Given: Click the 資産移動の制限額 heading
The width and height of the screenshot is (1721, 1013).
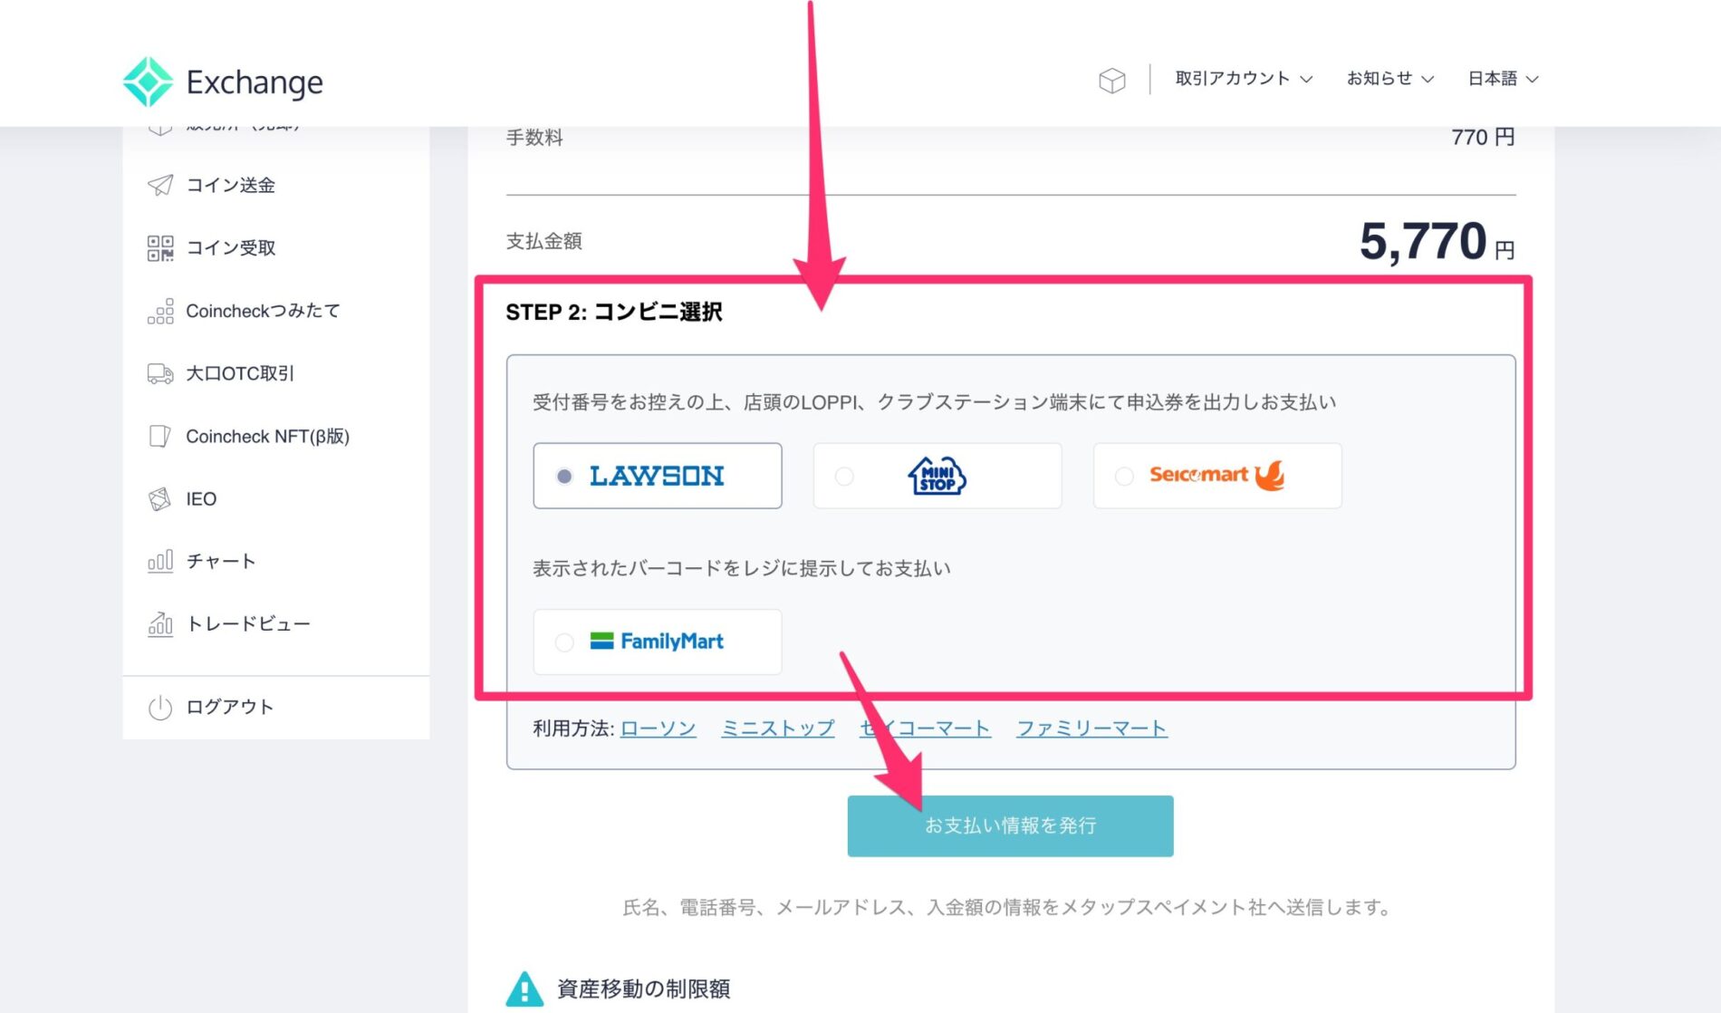Looking at the screenshot, I should tap(643, 989).
